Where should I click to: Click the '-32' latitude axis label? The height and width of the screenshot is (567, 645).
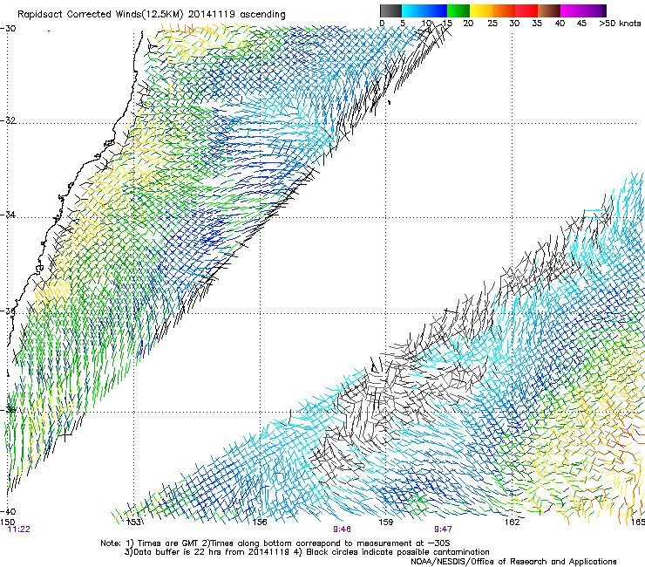click(x=8, y=120)
